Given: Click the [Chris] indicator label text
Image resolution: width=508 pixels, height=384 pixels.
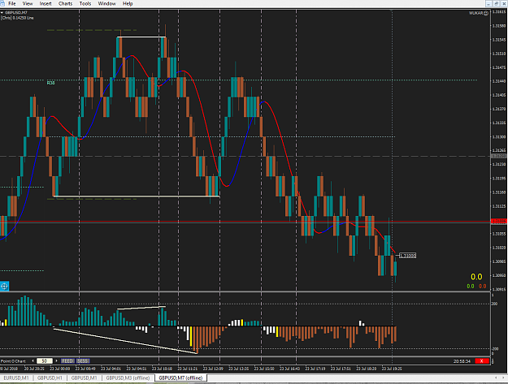Looking at the screenshot, I should coord(17,18).
